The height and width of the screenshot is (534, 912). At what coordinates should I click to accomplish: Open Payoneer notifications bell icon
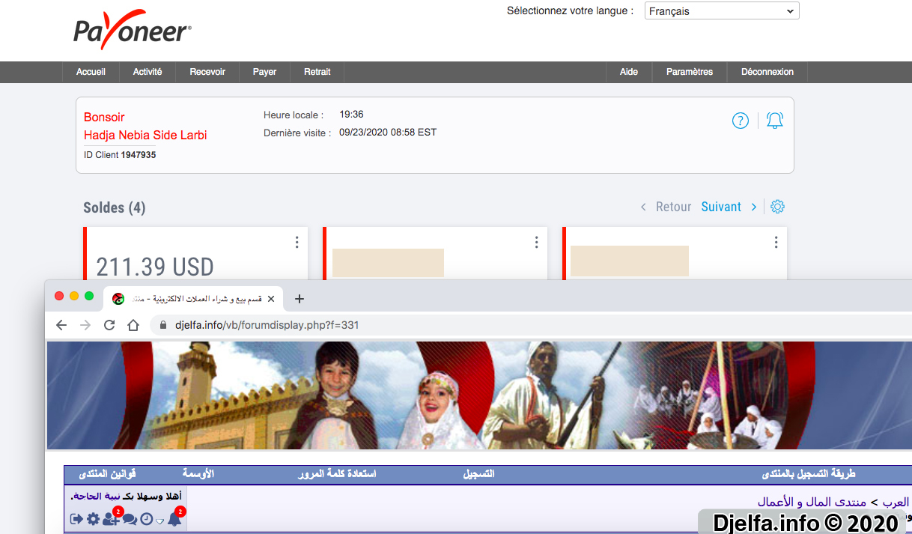pos(775,121)
